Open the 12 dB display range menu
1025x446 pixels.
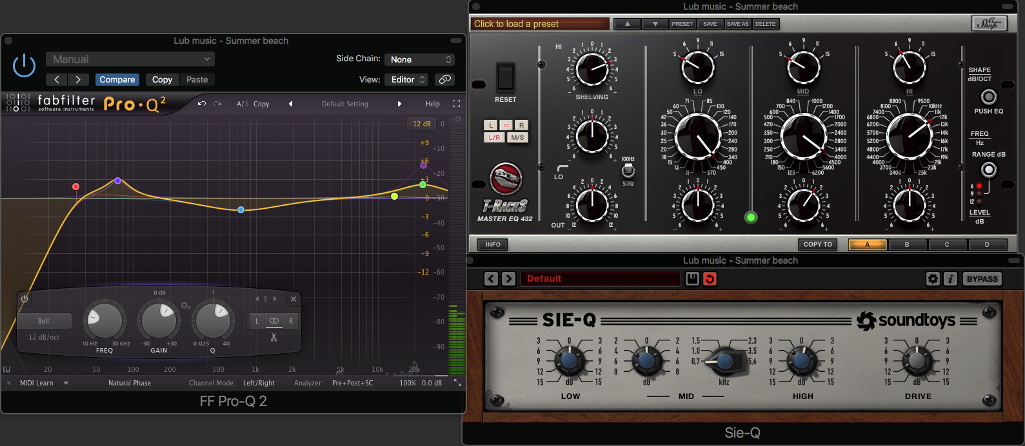pyautogui.click(x=422, y=124)
